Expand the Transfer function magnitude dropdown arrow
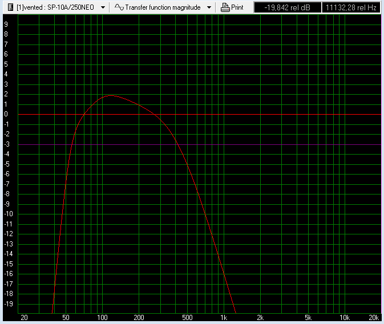 click(x=209, y=7)
